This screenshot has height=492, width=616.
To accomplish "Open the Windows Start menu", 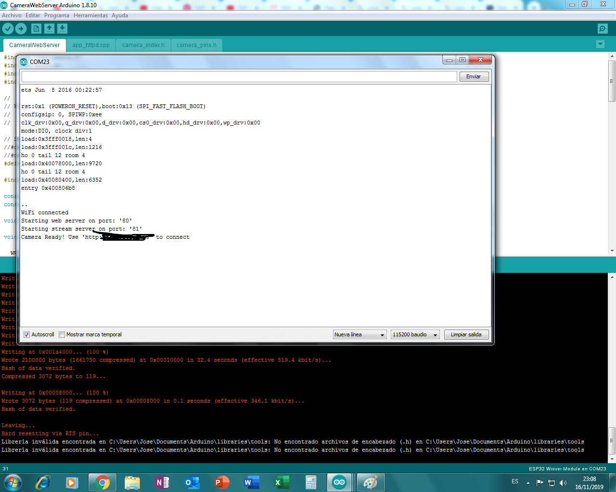I will tap(13, 482).
